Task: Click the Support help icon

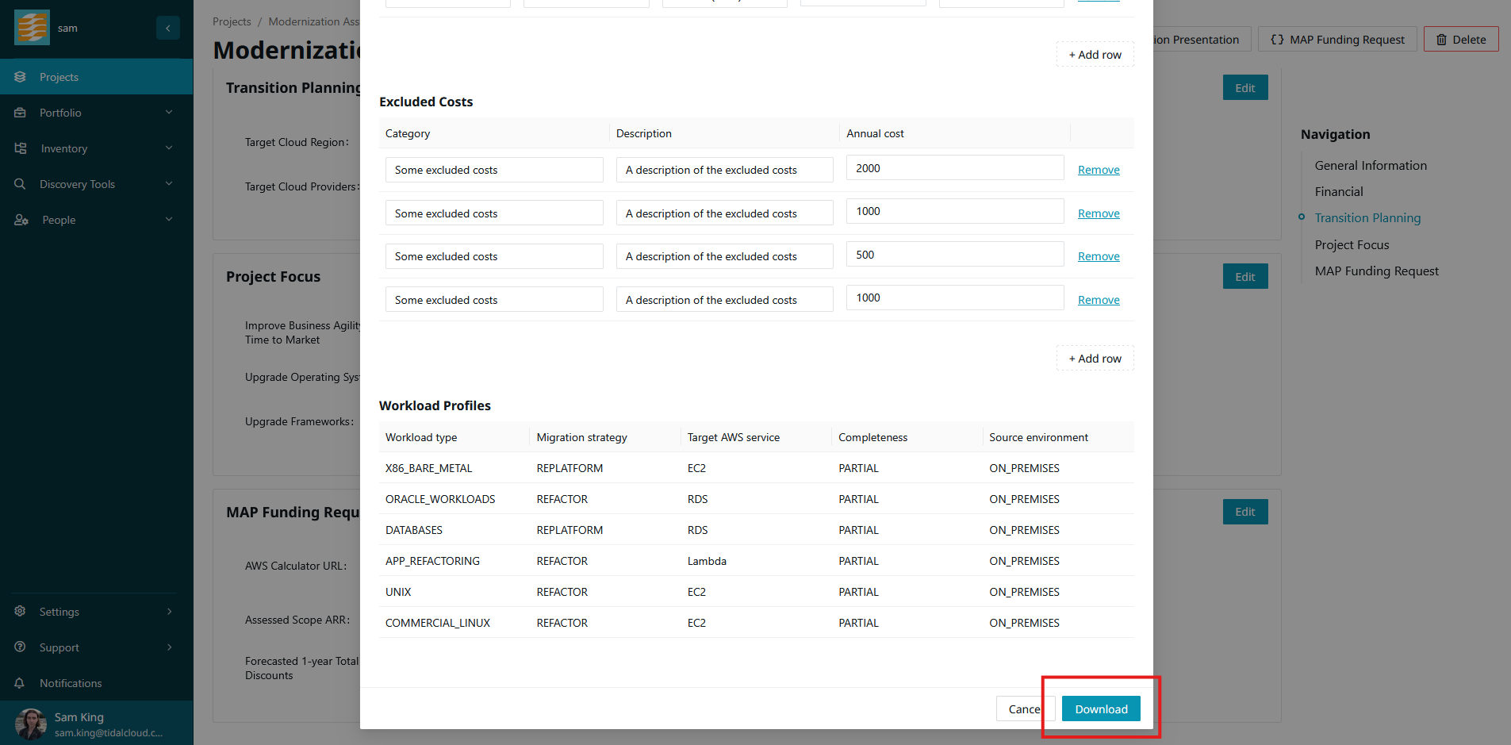Action: (21, 647)
